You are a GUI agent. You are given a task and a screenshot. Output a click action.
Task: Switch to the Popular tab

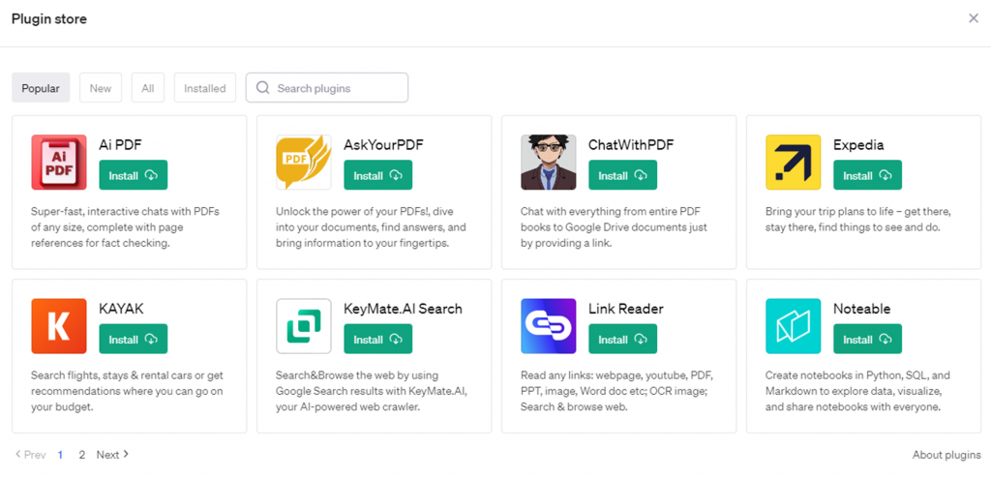[41, 88]
